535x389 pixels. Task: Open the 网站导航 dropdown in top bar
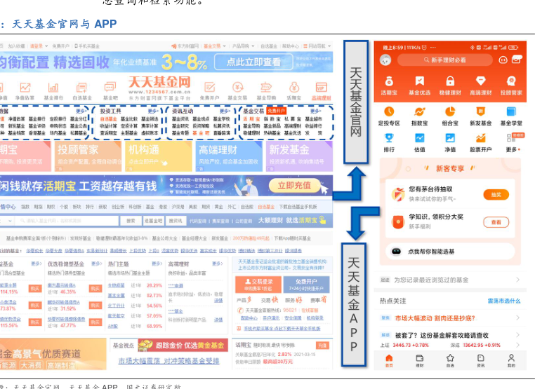317,46
